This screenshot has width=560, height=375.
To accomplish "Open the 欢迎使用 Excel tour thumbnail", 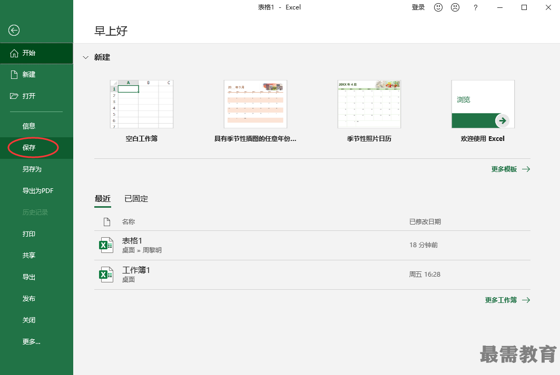I will point(483,104).
